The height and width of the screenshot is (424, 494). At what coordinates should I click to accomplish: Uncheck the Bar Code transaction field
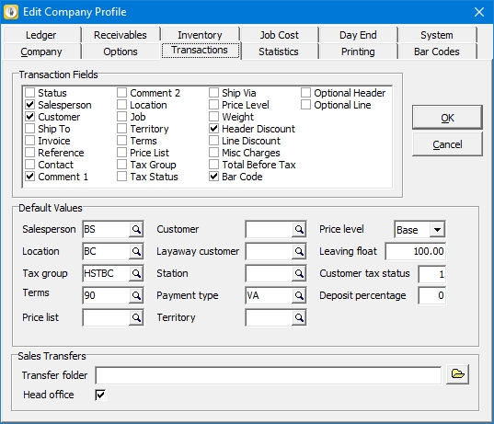[213, 177]
